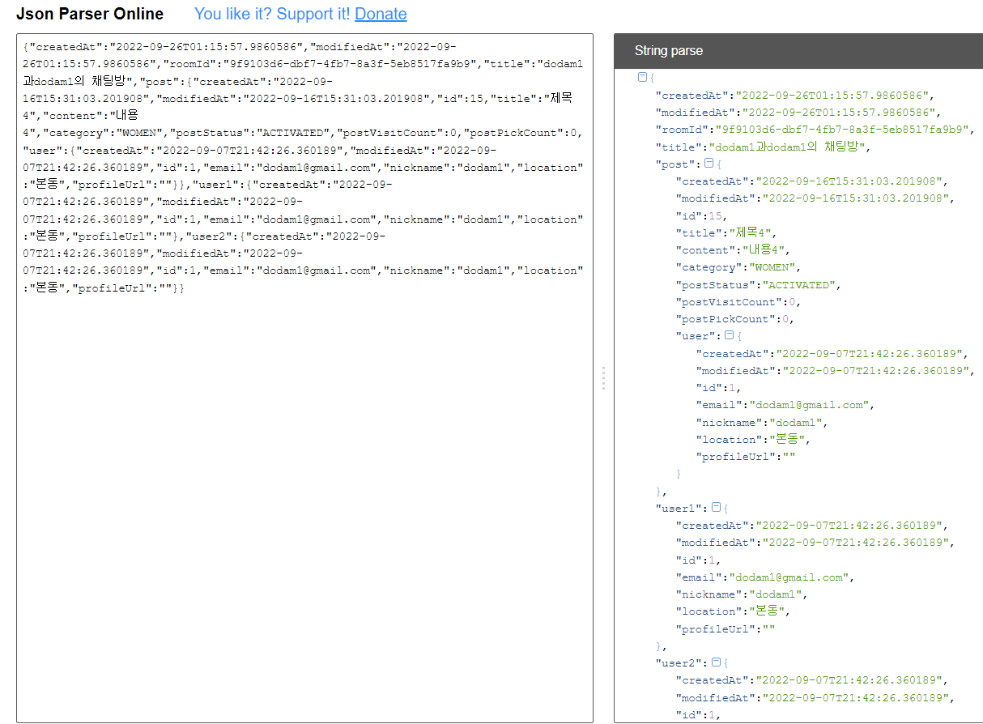This screenshot has width=983, height=724.
Task: Open the Donate link
Action: point(381,14)
